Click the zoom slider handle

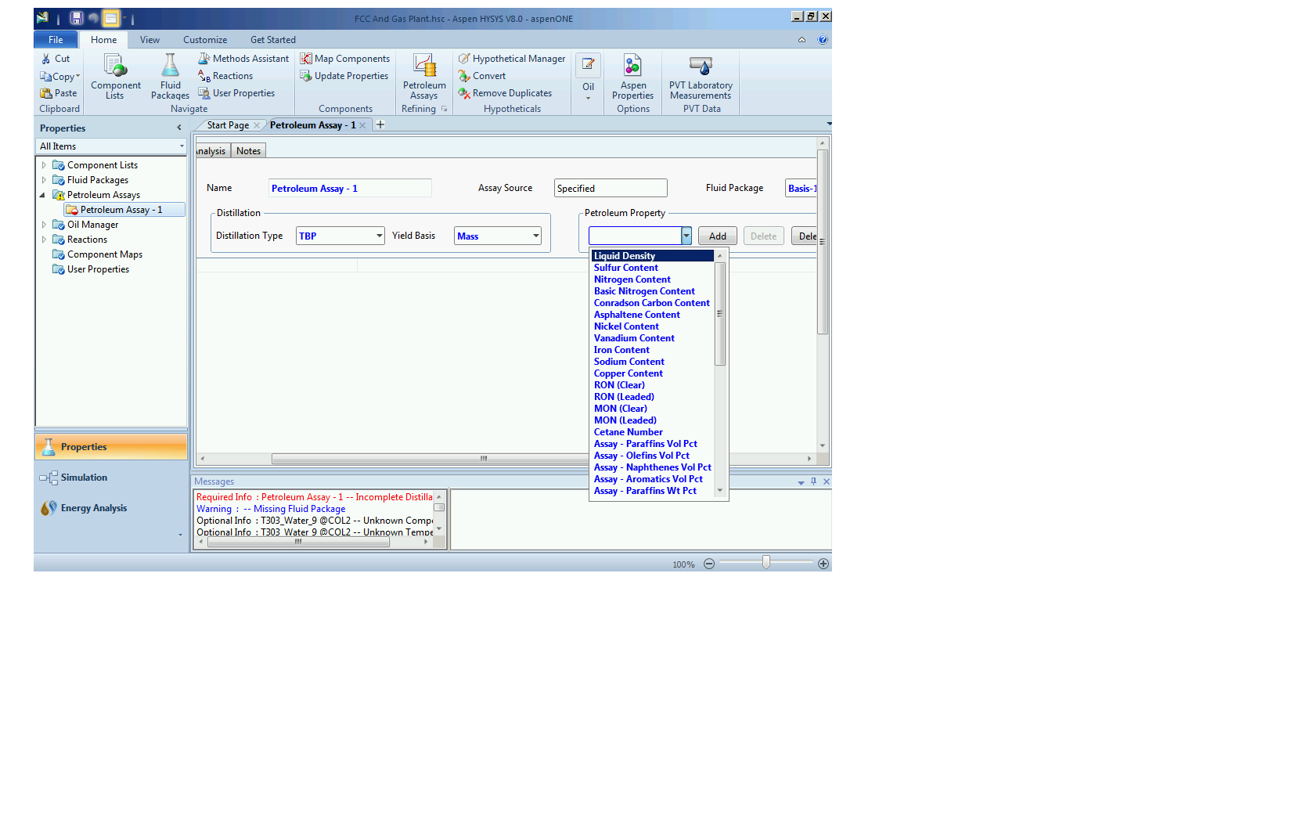pos(766,562)
